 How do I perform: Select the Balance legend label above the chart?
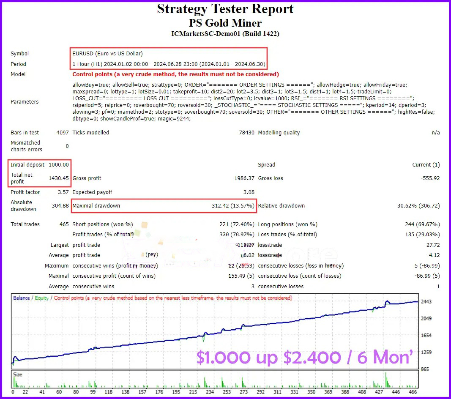click(x=21, y=298)
